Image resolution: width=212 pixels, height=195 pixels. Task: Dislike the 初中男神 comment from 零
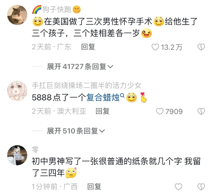click(x=201, y=187)
